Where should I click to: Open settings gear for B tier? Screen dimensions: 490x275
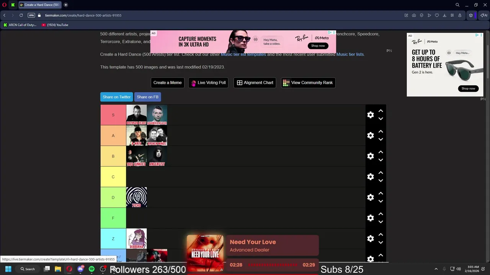pos(371,156)
